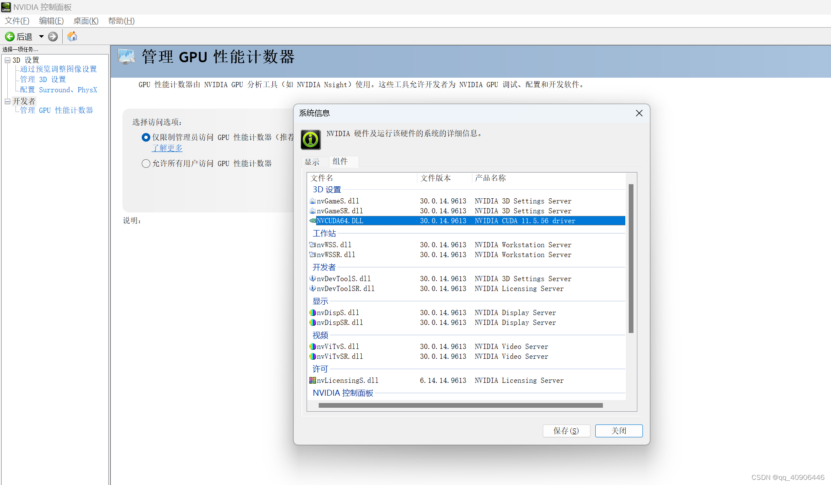Viewport: 831px width, 485px height.
Task: Click the icon beside nvWSSR.dll
Action: tap(313, 255)
